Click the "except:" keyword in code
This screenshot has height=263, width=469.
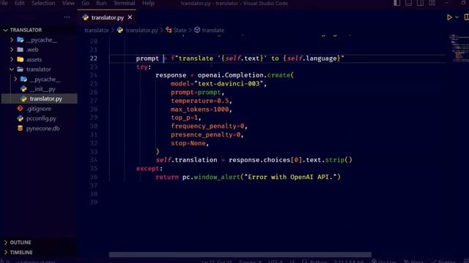149,169
